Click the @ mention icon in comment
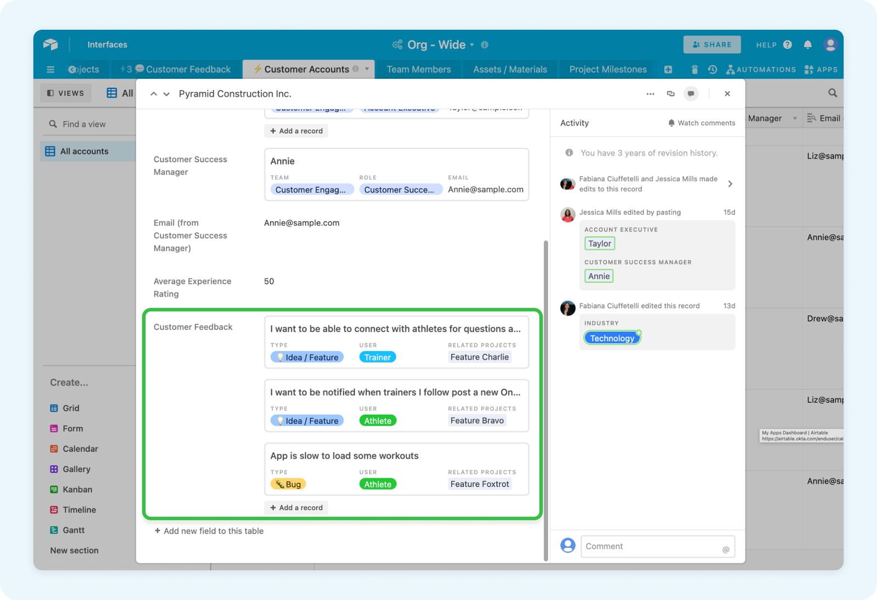This screenshot has height=600, width=877. (726, 550)
